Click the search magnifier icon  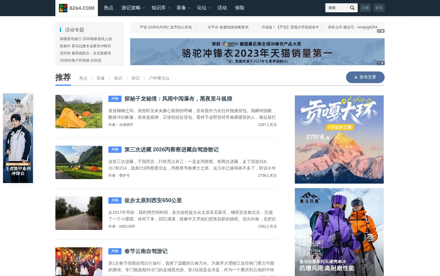pyautogui.click(x=352, y=8)
